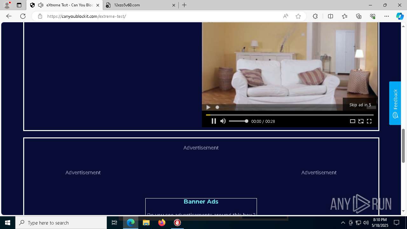Enter fullscreen on the video player

(x=369, y=121)
